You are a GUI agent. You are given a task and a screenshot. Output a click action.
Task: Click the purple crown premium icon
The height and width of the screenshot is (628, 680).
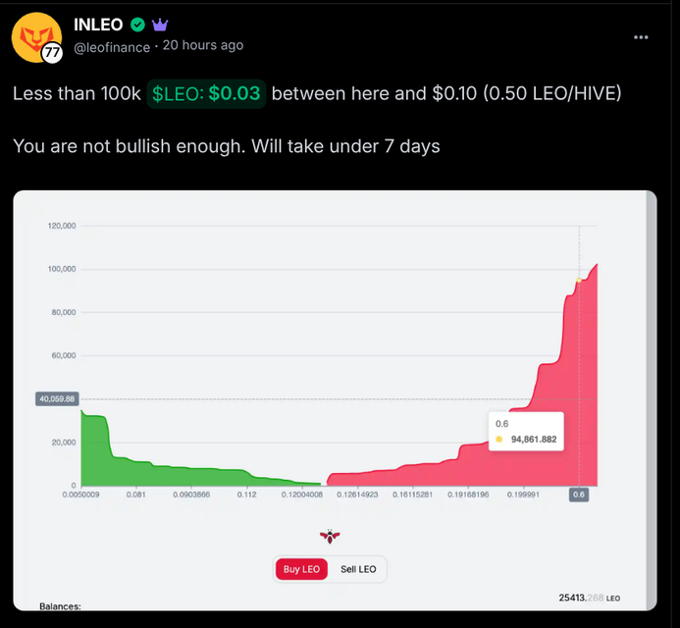point(160,25)
